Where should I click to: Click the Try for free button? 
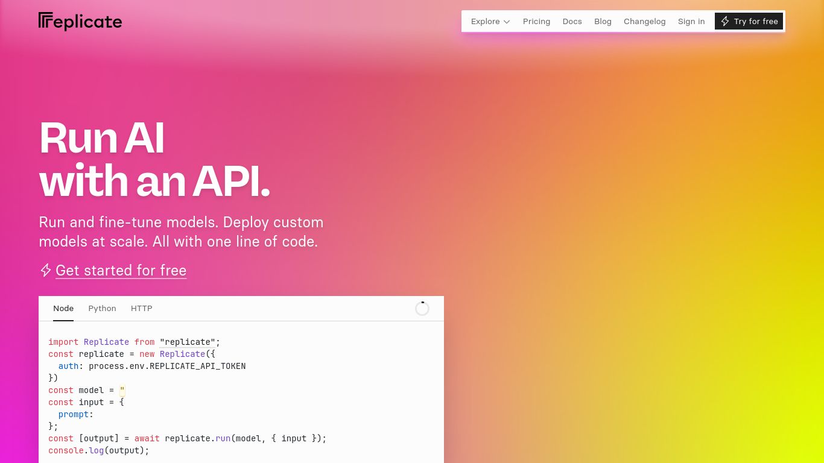(749, 21)
